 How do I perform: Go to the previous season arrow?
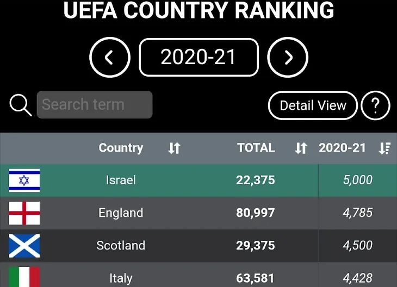pos(110,58)
